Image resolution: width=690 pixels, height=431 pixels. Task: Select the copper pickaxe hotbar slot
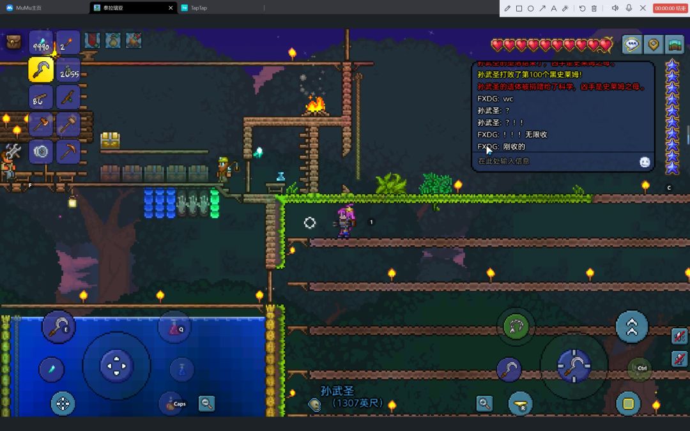[68, 152]
